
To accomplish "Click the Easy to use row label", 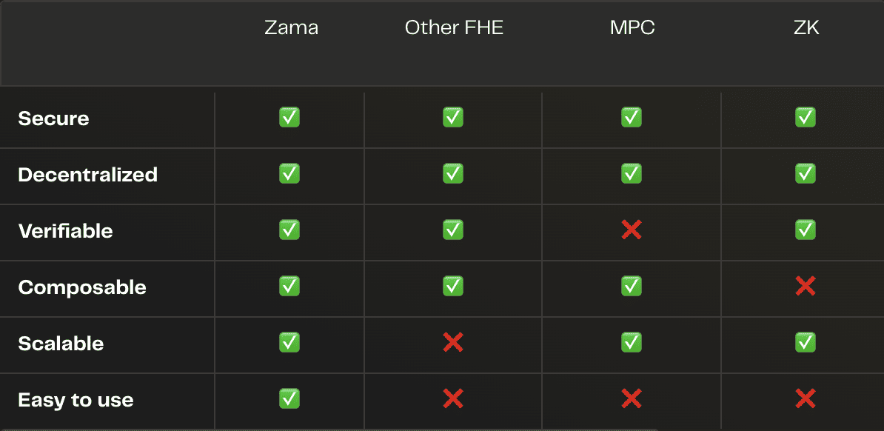I will (76, 400).
